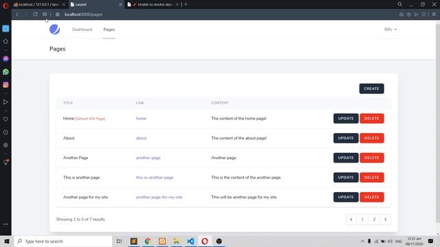The height and width of the screenshot is (247, 440).
Task: Open Sublime Text from the taskbar
Action: pyautogui.click(x=134, y=241)
